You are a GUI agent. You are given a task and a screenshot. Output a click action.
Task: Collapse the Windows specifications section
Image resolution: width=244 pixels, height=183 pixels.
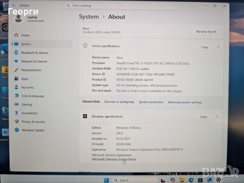[217, 116]
